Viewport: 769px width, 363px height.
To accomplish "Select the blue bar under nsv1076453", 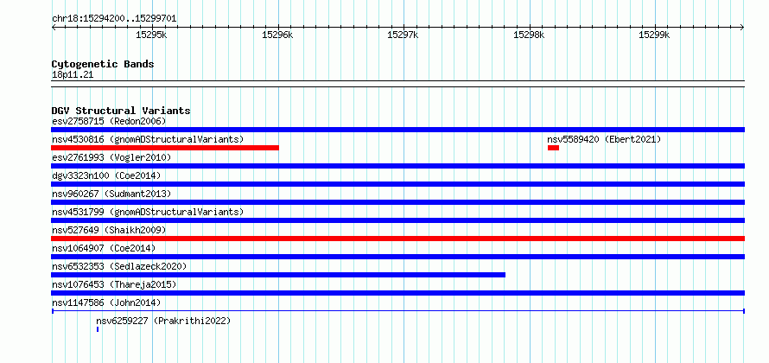I will (x=397, y=293).
